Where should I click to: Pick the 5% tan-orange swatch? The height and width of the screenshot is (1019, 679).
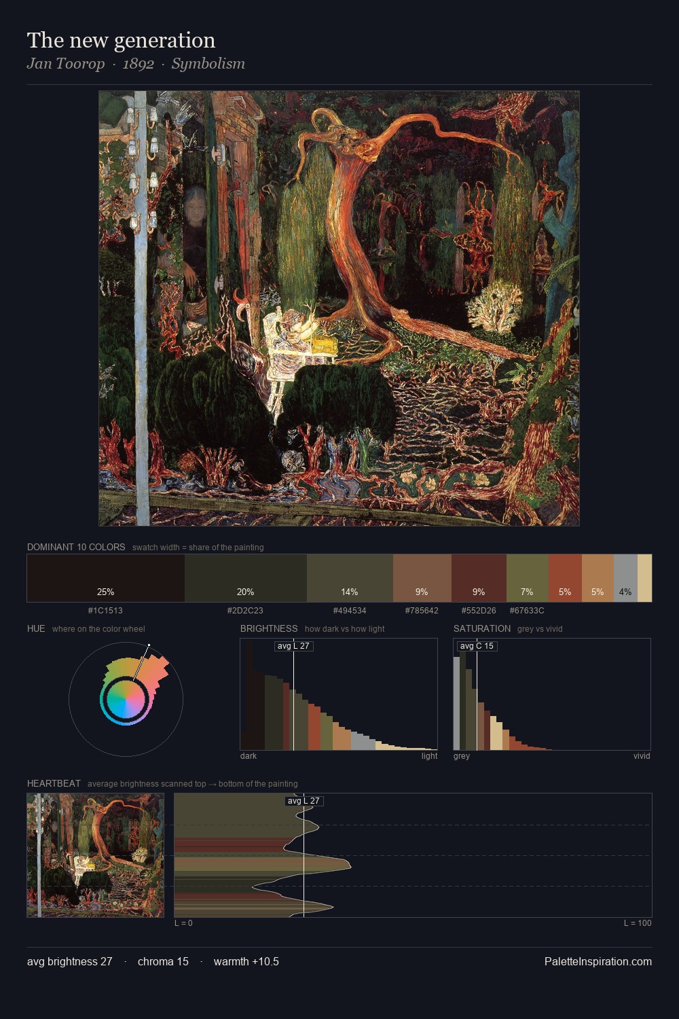[x=598, y=578]
